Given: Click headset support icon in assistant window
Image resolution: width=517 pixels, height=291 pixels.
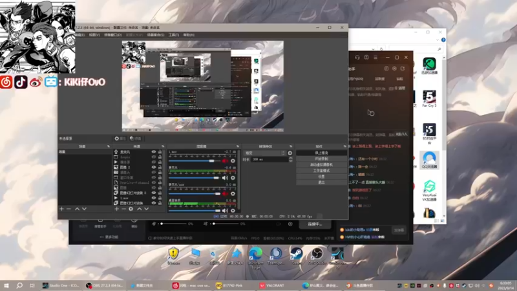Looking at the screenshot, I should (x=357, y=58).
